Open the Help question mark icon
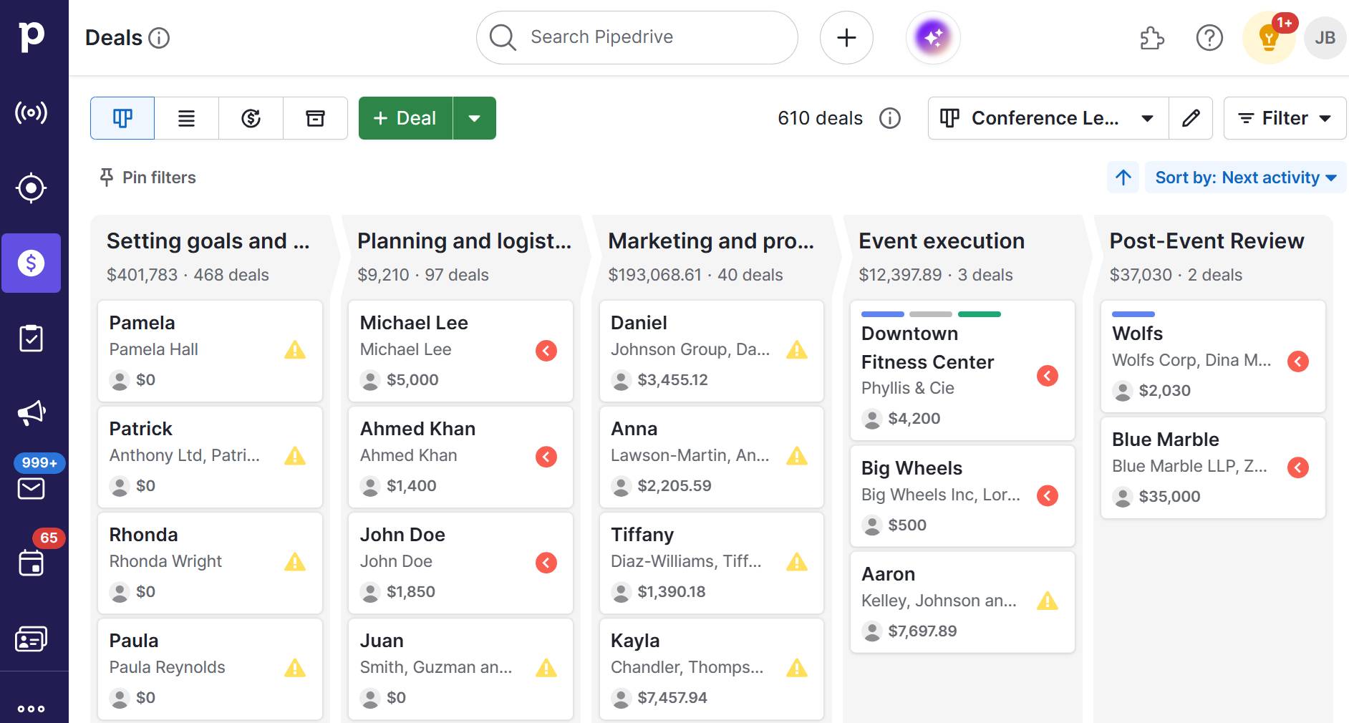Image resolution: width=1349 pixels, height=723 pixels. pyautogui.click(x=1209, y=38)
